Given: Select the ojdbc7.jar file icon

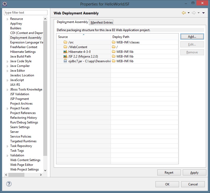Looking at the screenshot, I should (x=66, y=61).
